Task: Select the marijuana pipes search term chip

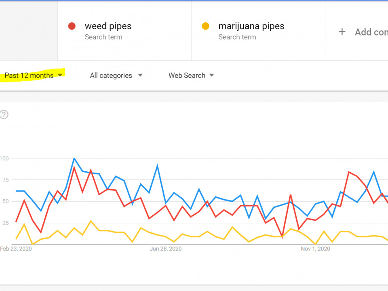Action: point(251,26)
